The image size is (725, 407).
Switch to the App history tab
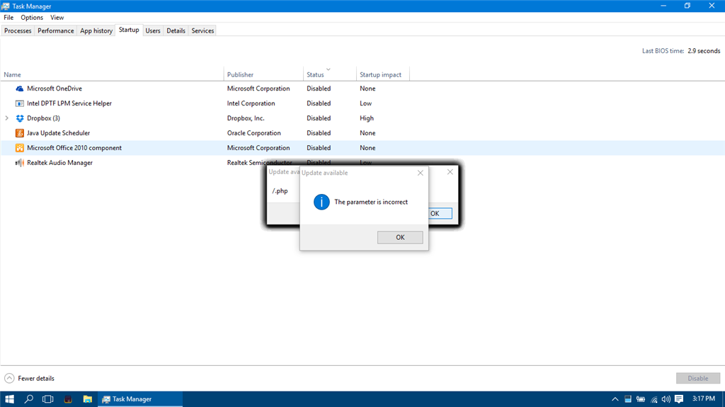[96, 30]
